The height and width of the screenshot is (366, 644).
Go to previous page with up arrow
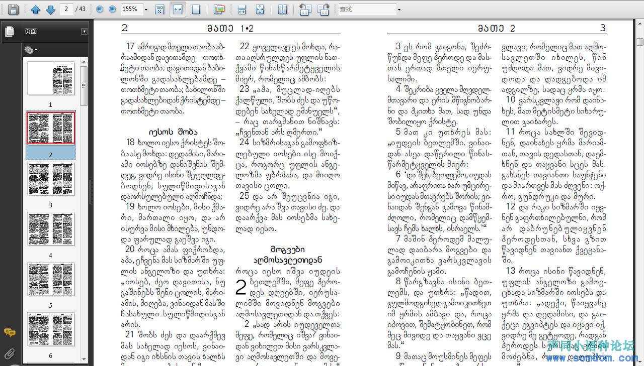pos(35,9)
